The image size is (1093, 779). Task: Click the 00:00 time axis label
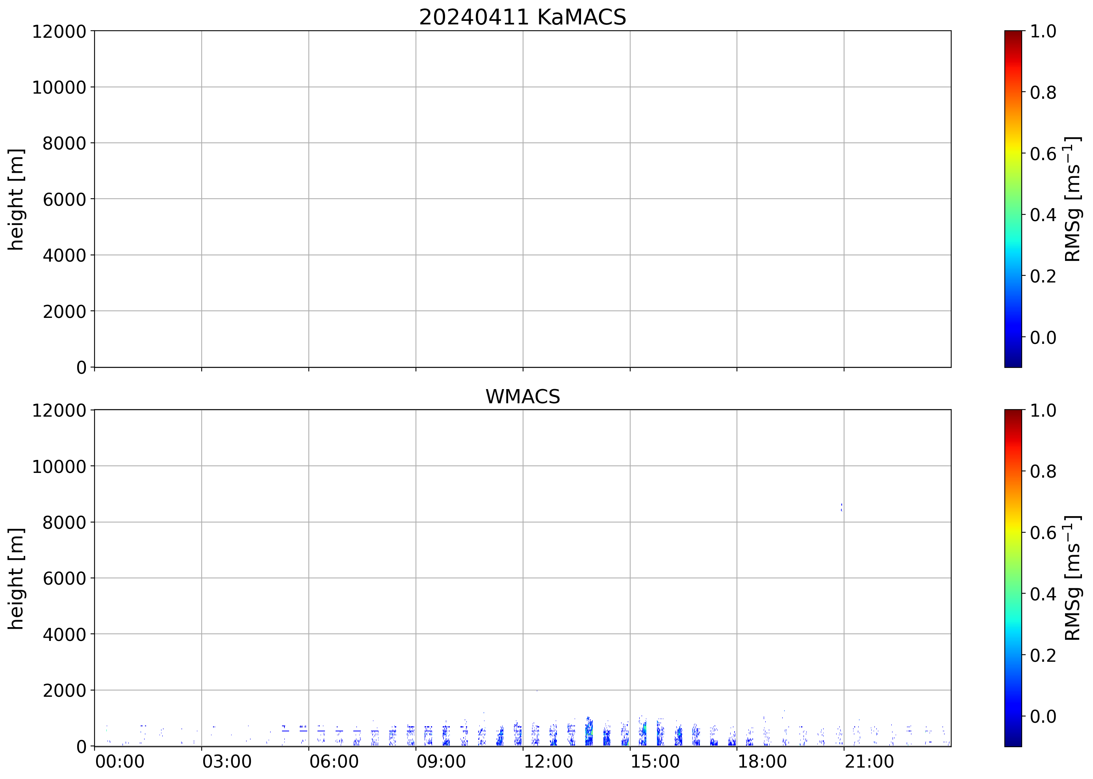coord(120,762)
